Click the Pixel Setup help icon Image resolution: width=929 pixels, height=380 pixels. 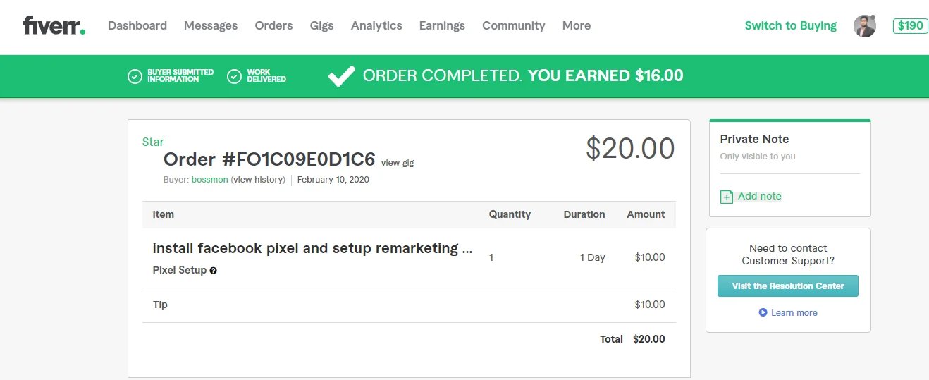click(x=214, y=271)
